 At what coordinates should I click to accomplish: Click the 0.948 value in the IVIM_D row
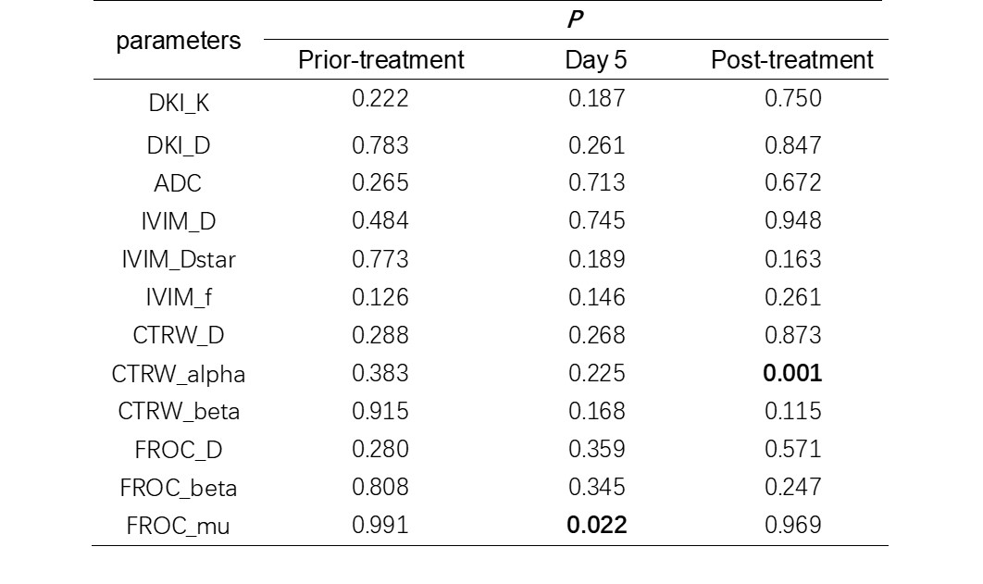pyautogui.click(x=792, y=220)
